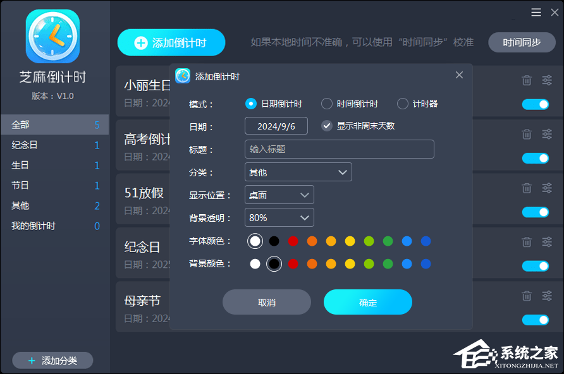Open settings for the 高考倒计时 entry

point(546,134)
